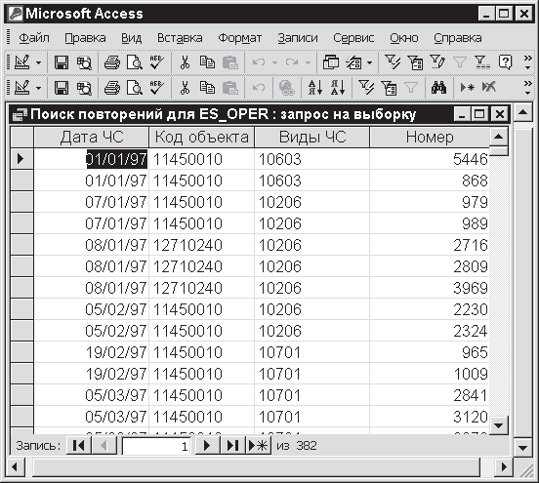
Task: Click the Delete Record icon
Action: click(x=489, y=88)
